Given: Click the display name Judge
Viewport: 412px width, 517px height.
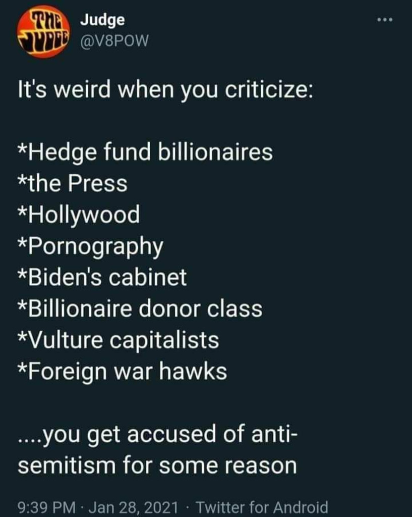Looking at the screenshot, I should click(x=102, y=20).
